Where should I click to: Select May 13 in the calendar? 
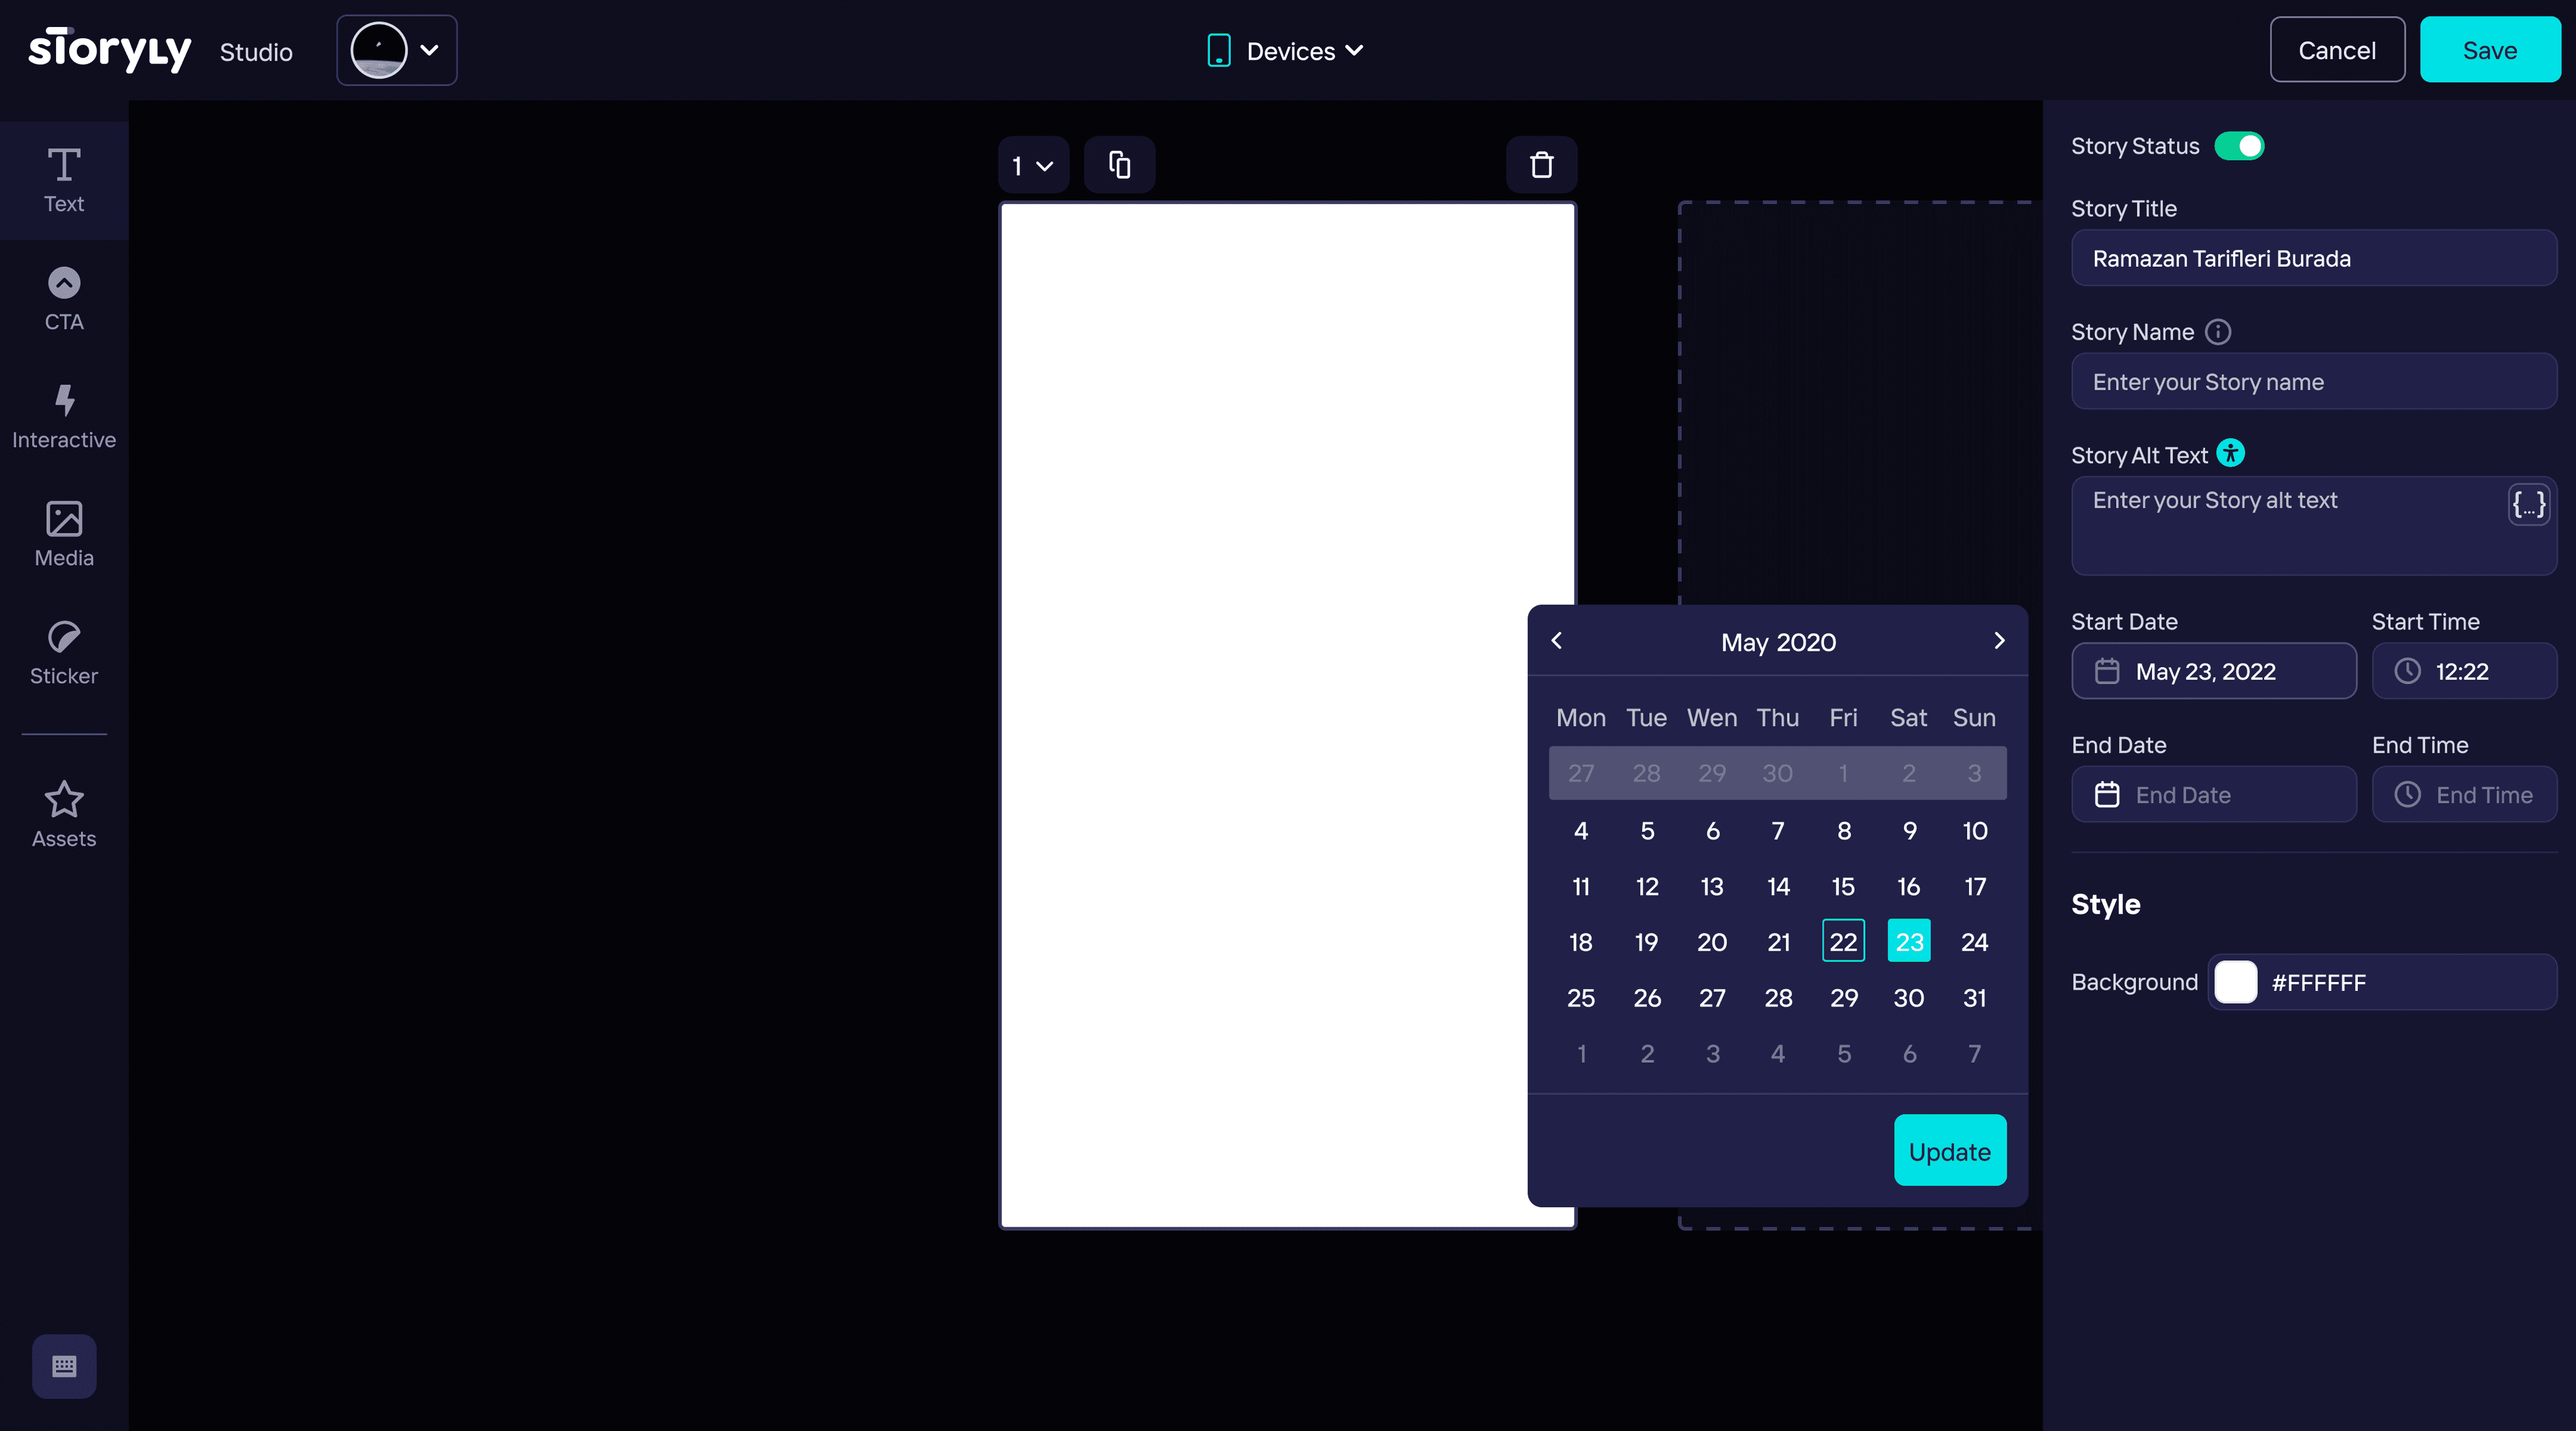[1712, 886]
